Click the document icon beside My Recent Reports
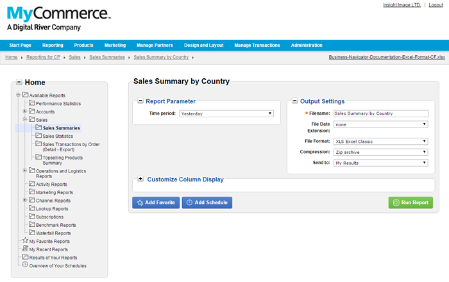Viewport: 449px width, 282px height. (x=25, y=248)
